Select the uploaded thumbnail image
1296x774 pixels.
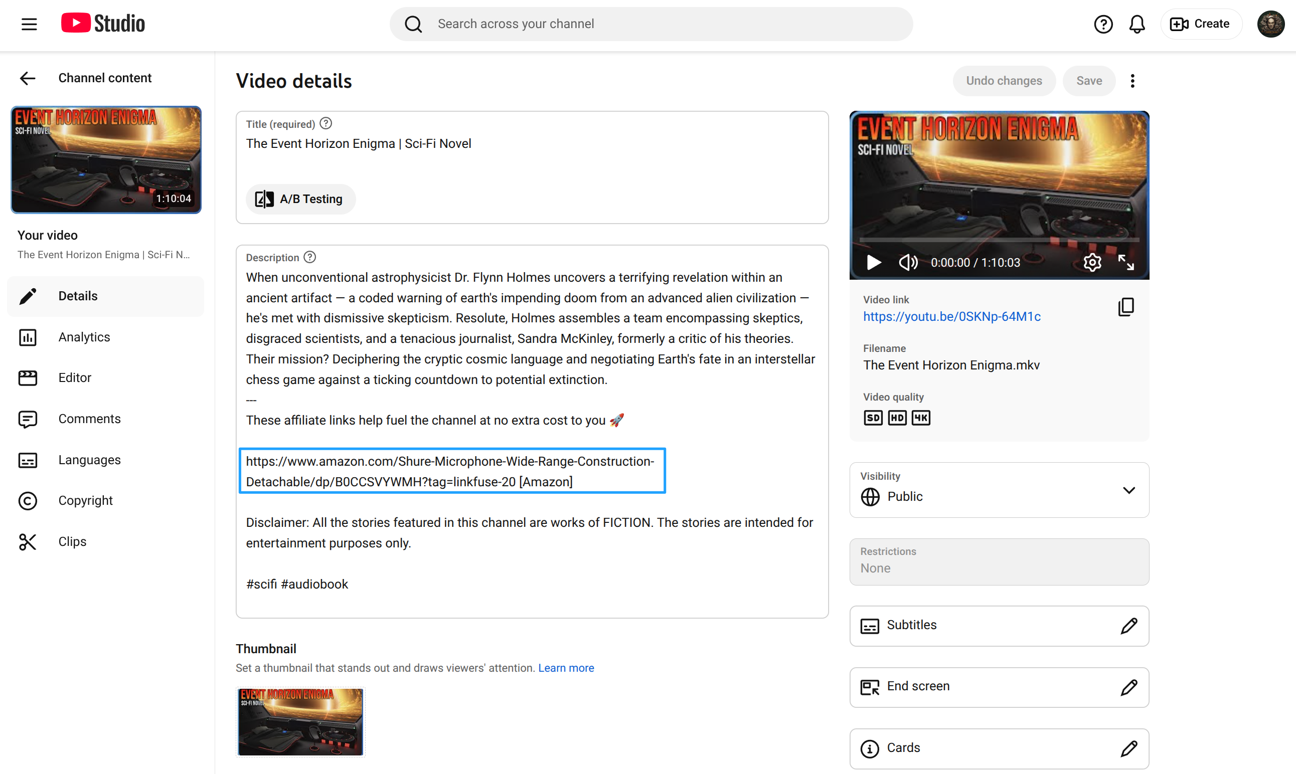click(x=300, y=721)
